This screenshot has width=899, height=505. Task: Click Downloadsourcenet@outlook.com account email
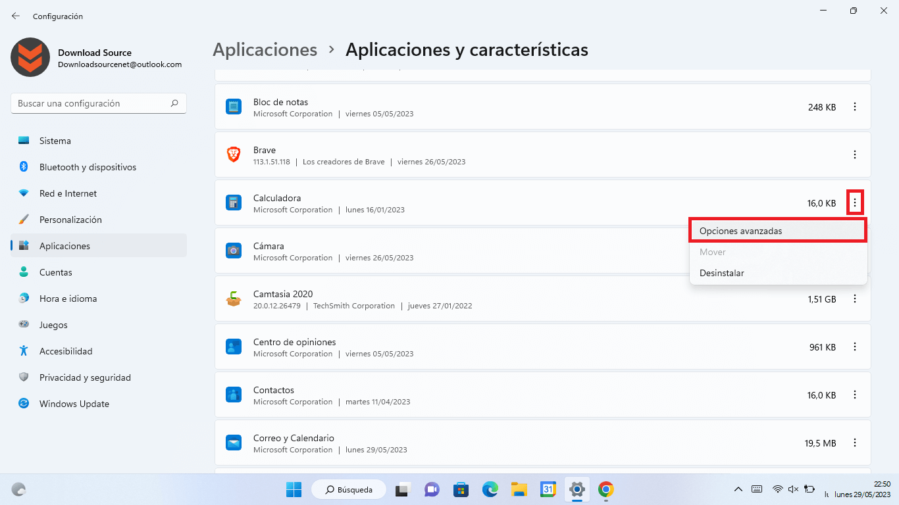coord(120,64)
